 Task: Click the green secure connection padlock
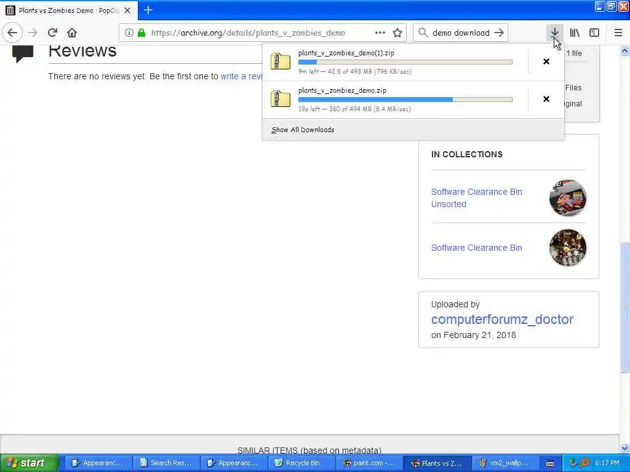point(142,33)
